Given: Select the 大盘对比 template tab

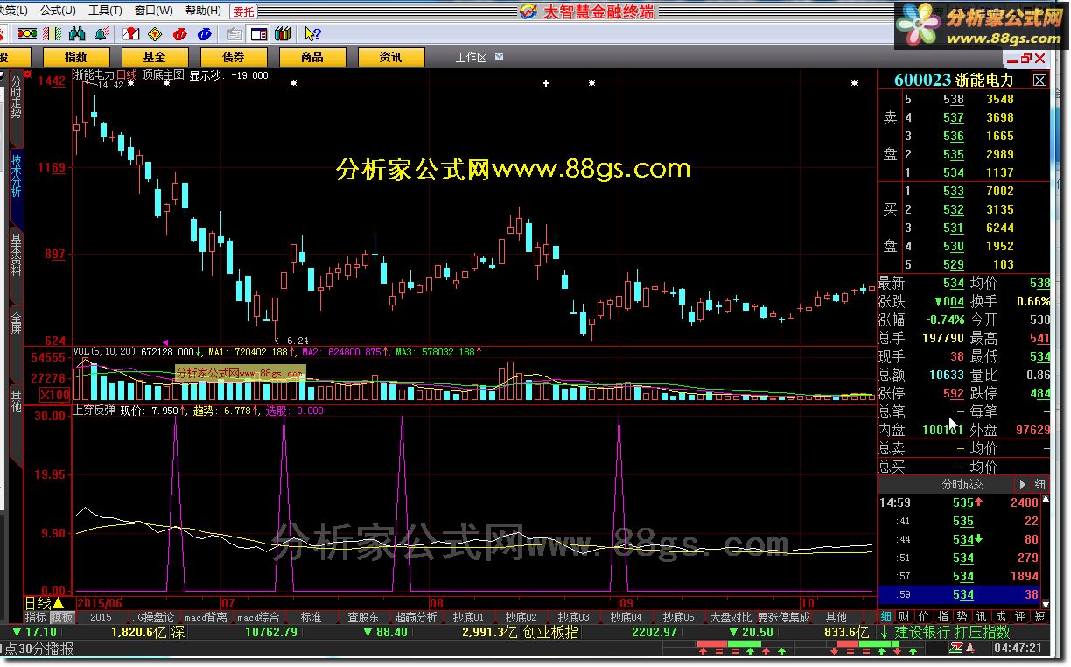Looking at the screenshot, I should (731, 617).
